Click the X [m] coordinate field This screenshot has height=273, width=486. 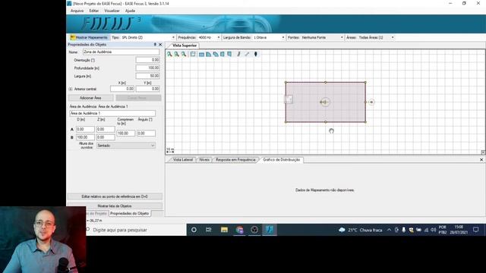click(122, 89)
